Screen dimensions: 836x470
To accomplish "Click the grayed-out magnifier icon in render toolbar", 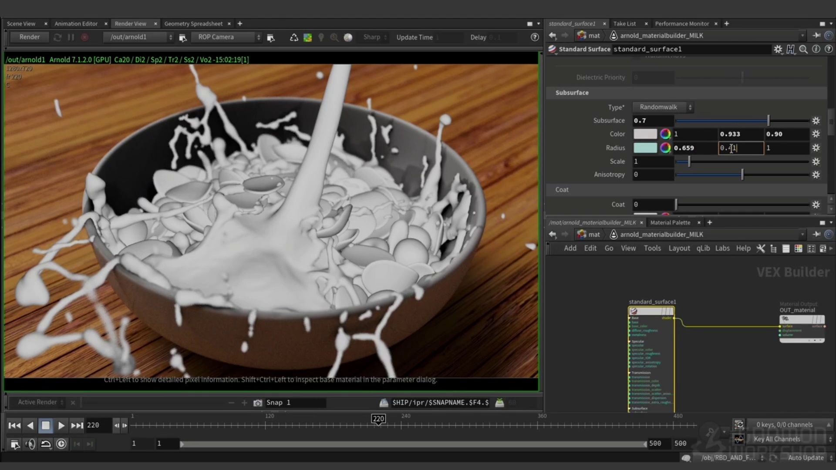I will 334,37.
